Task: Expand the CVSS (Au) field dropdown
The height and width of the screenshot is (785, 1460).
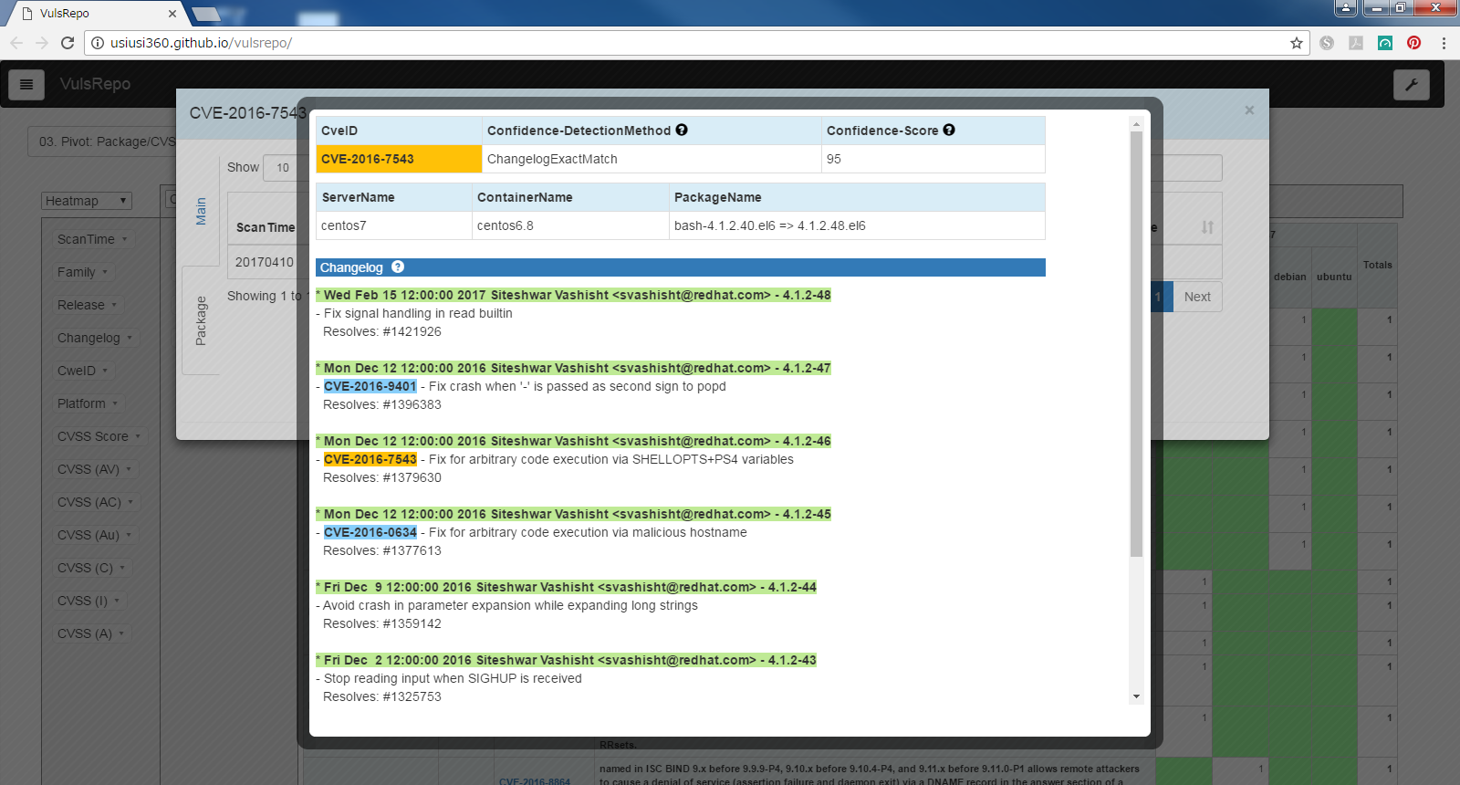Action: 129,535
